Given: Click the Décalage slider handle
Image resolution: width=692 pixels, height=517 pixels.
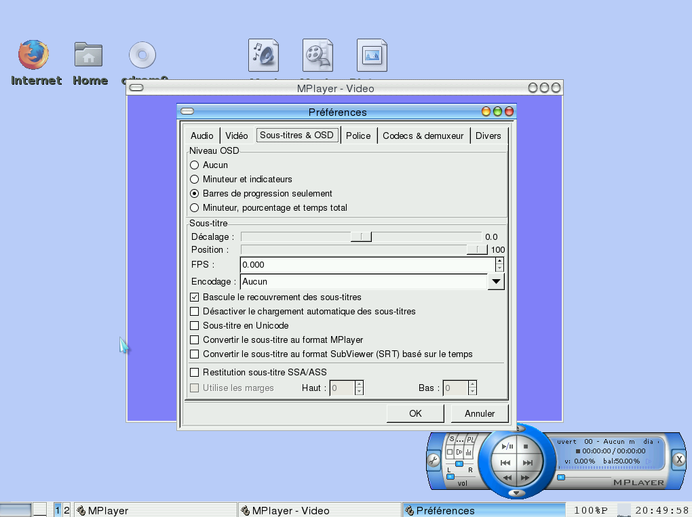Looking at the screenshot, I should click(x=361, y=237).
